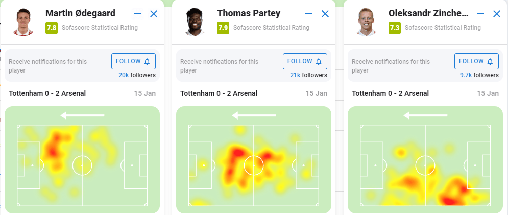Open Oleksandr Zinchenko's player photo
The image size is (508, 215).
365,21
